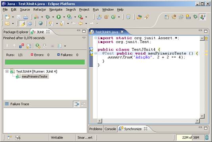
Task: Click the Open Perspective icon
Action: tap(167, 17)
